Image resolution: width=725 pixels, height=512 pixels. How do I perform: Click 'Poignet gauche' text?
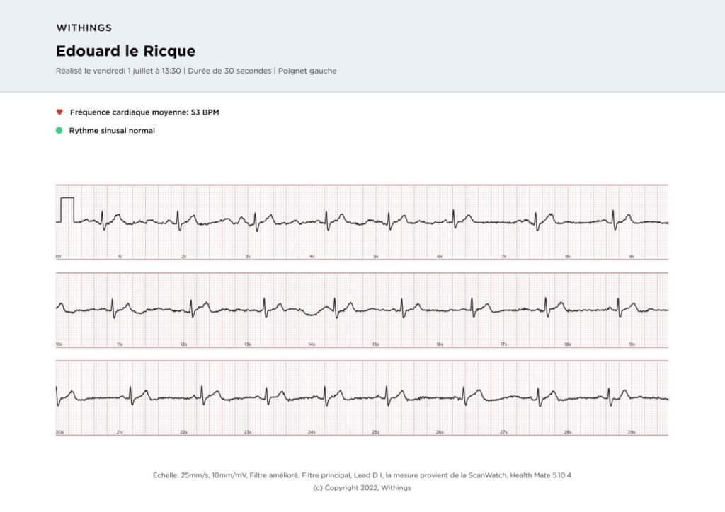tap(307, 71)
